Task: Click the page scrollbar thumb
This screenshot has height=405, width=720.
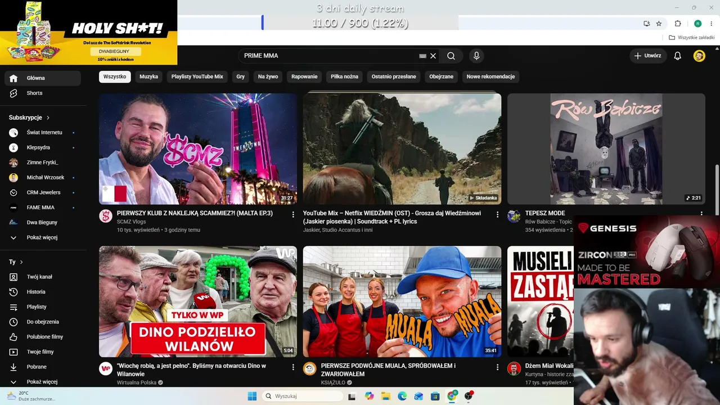Action: click(x=717, y=190)
